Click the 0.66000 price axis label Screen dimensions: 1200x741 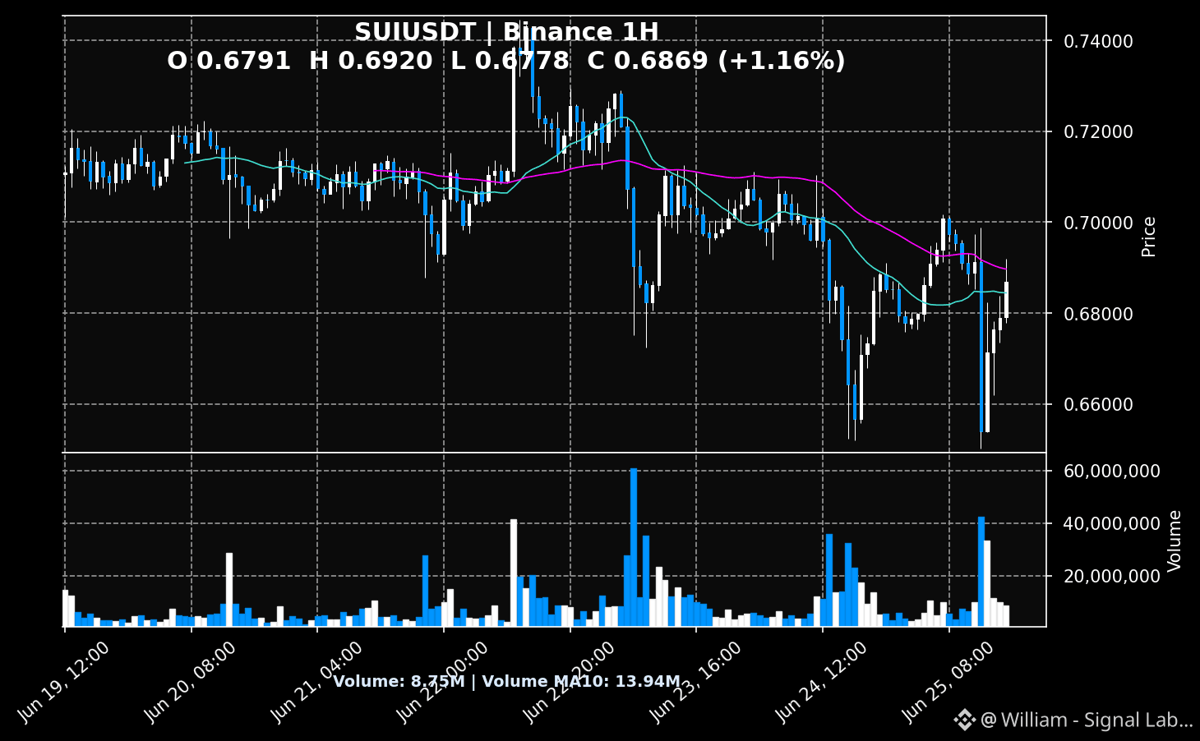point(1098,404)
